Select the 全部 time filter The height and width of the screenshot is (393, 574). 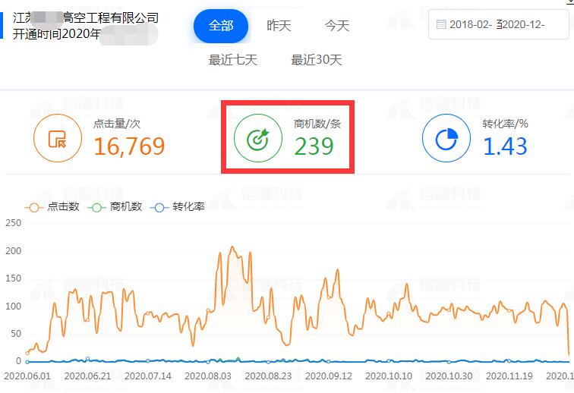(x=221, y=26)
